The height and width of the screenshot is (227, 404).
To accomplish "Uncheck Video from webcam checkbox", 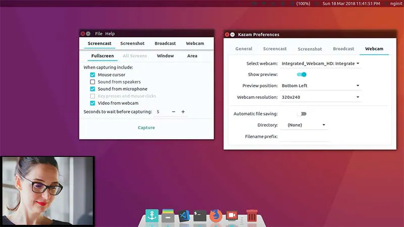I will (92, 103).
